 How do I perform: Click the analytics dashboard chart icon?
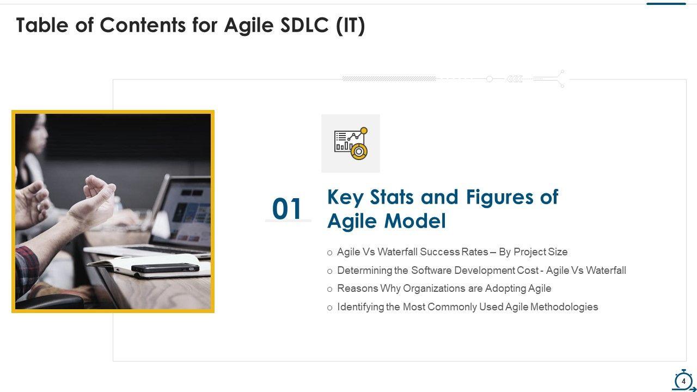point(351,143)
